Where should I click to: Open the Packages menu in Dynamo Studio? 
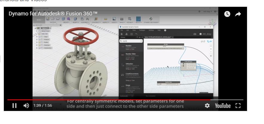point(142,30)
